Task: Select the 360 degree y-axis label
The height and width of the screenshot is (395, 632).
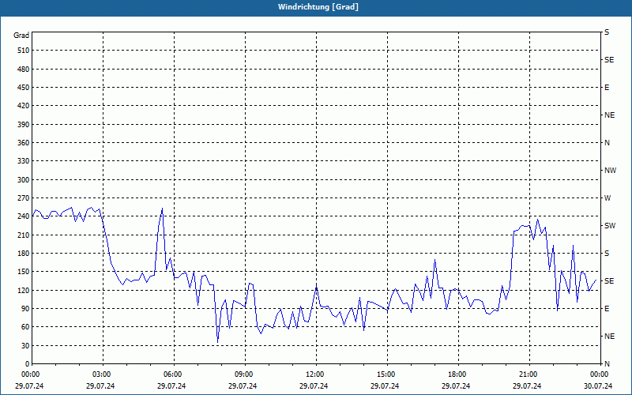Action: pyautogui.click(x=22, y=143)
